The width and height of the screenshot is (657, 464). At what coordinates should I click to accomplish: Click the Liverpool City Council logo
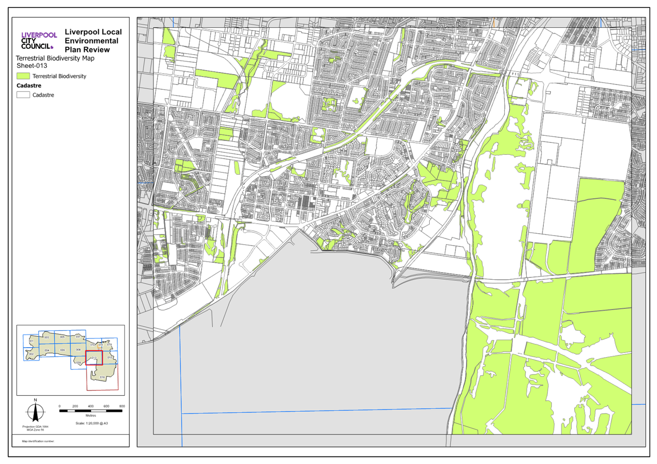pyautogui.click(x=39, y=41)
